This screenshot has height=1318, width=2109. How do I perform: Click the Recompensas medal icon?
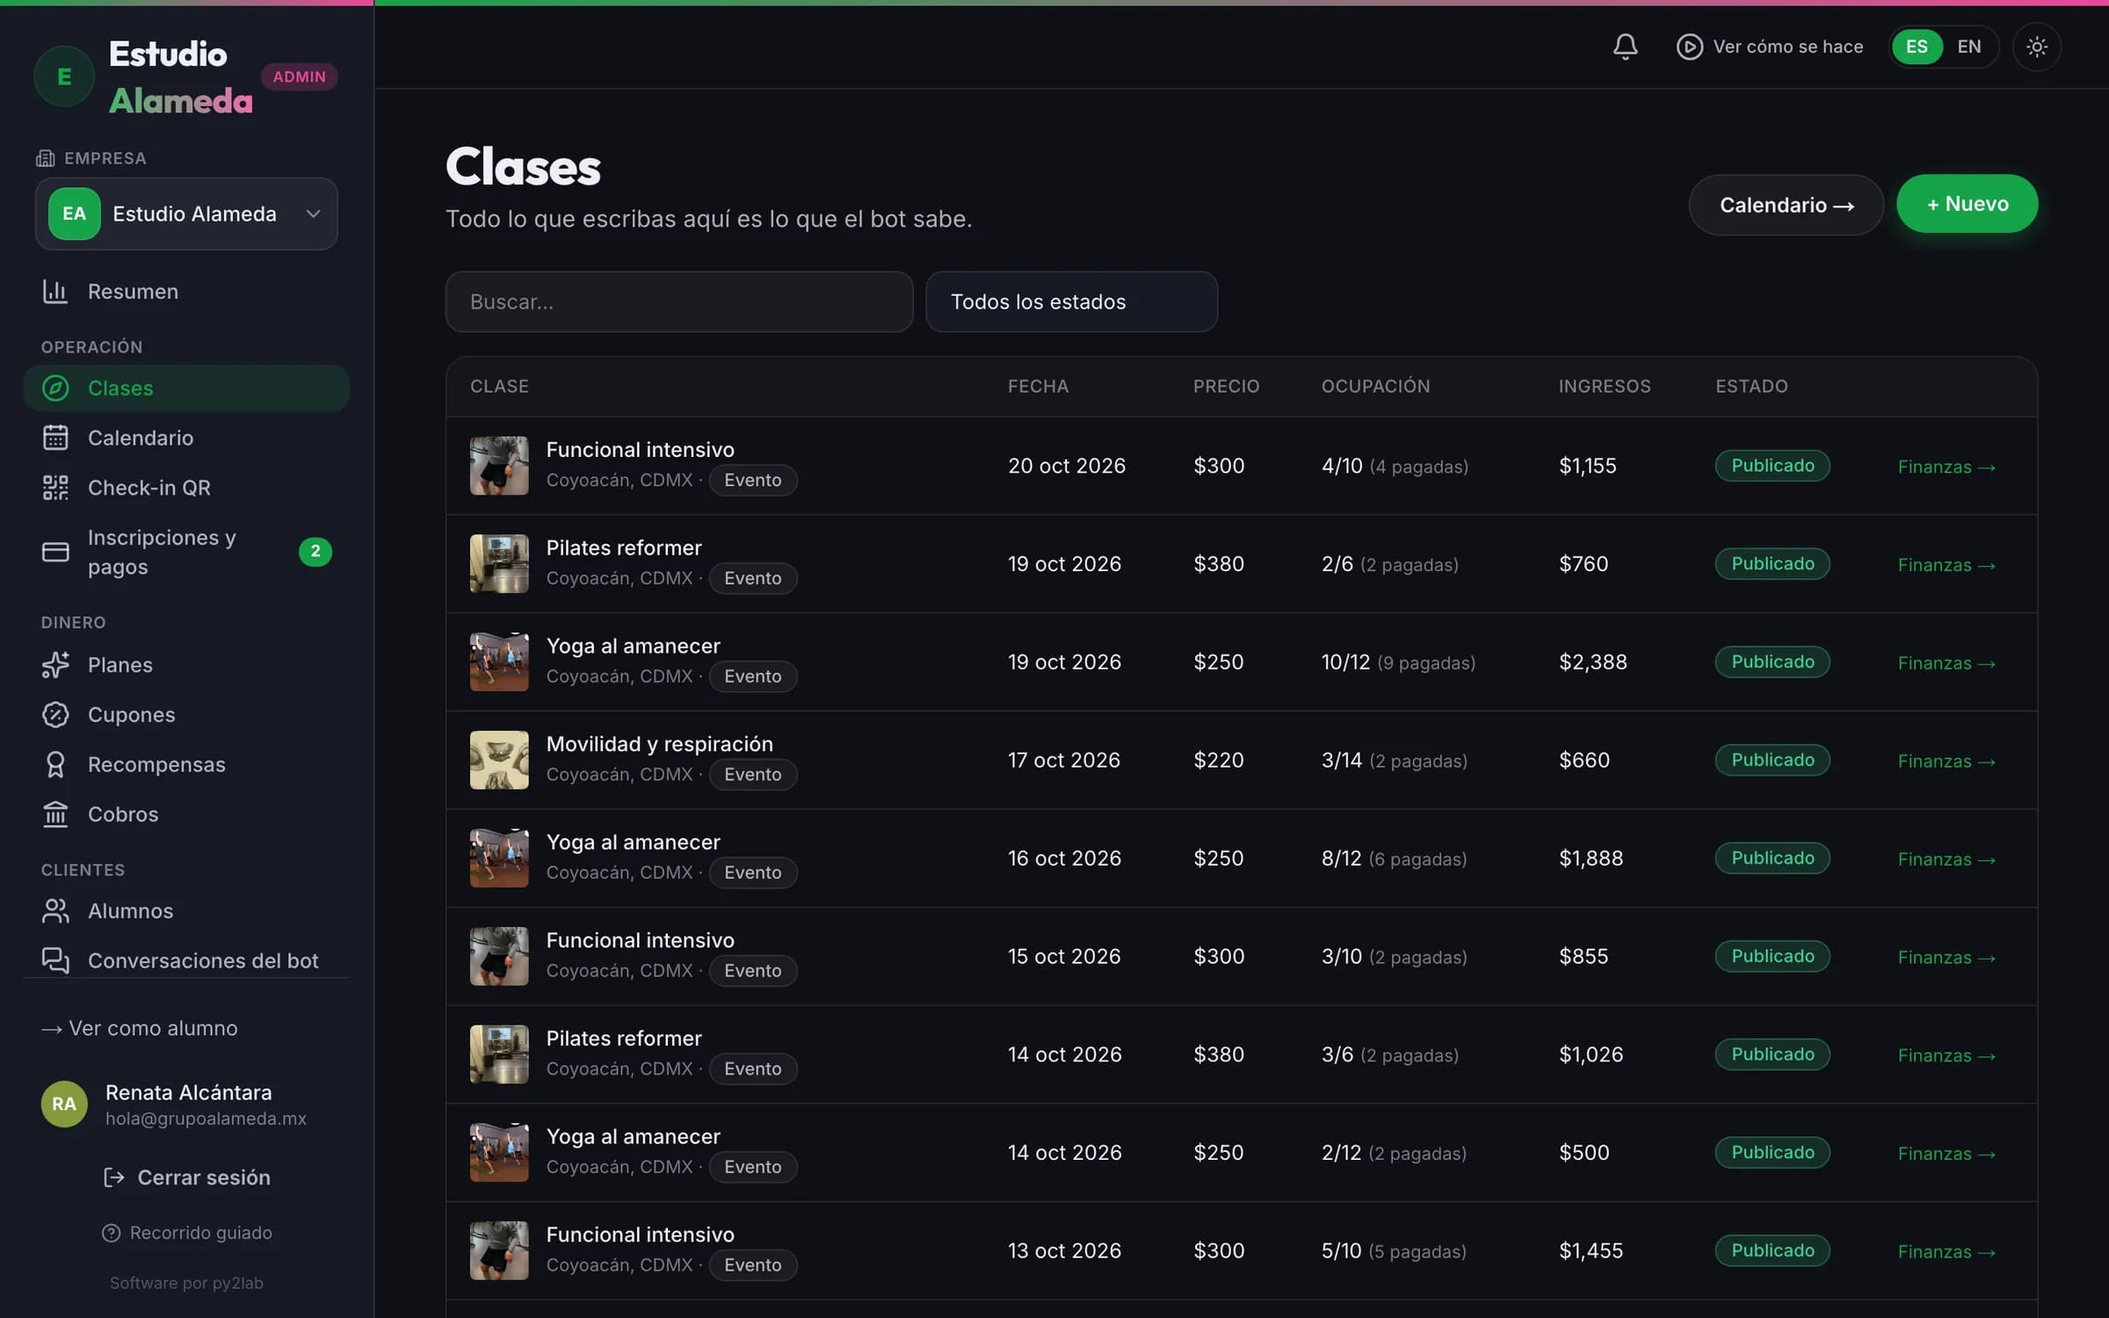55,764
